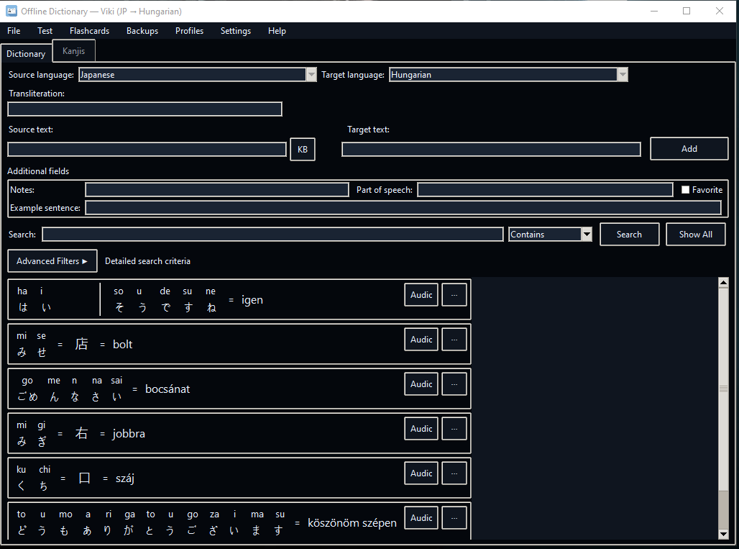Click the word jobbra

(129, 434)
